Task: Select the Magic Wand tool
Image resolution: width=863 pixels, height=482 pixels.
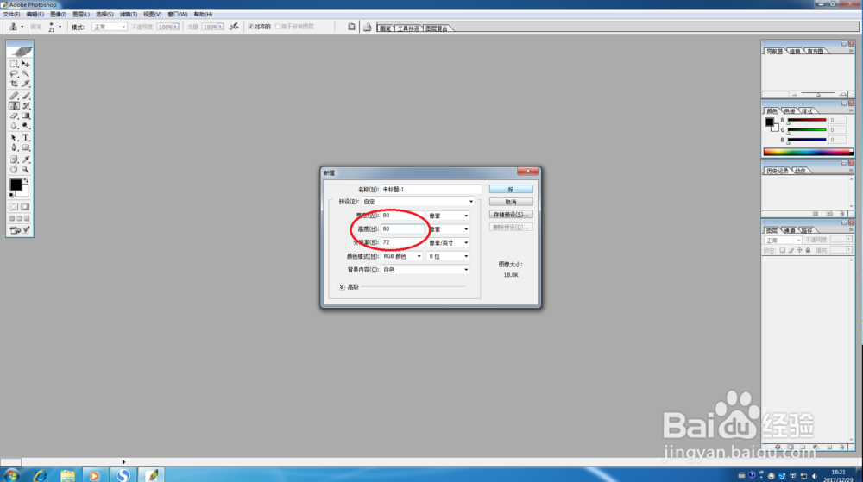Action: click(25, 73)
